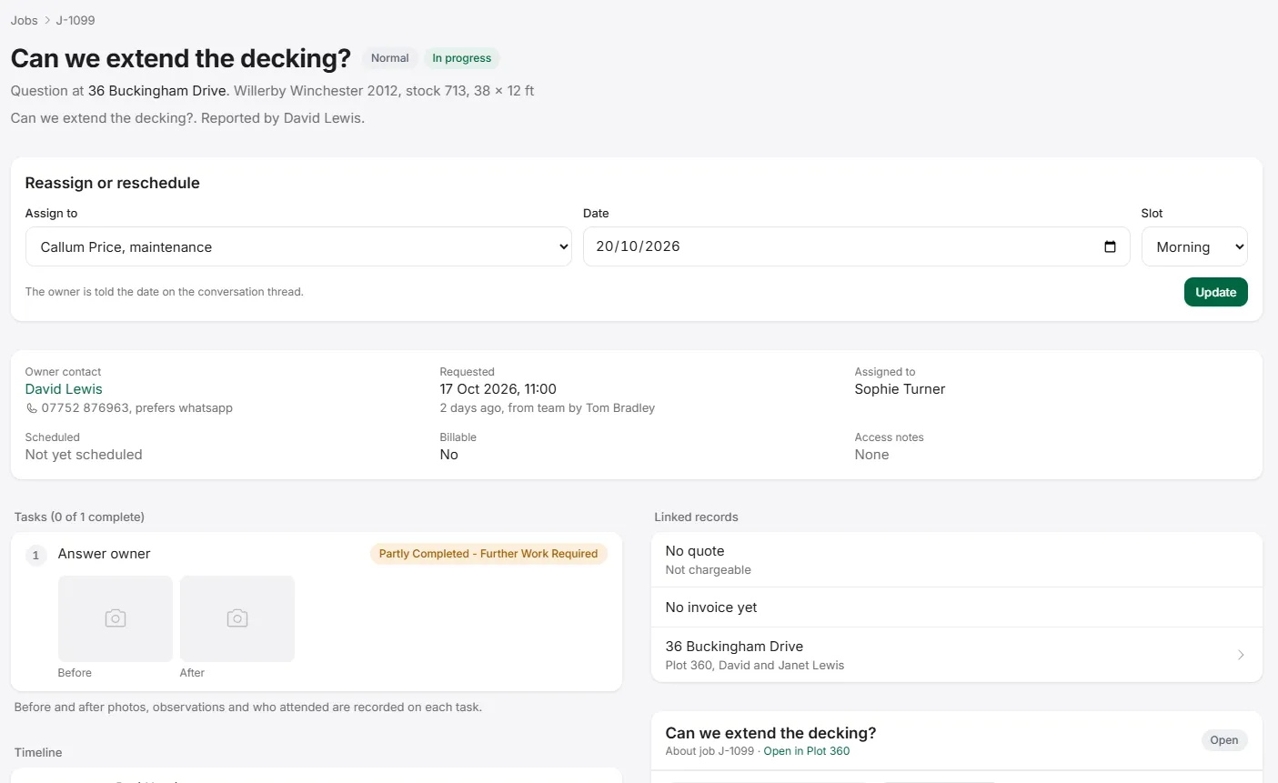Click the Update button
Viewport: 1278px width, 783px height.
point(1216,292)
